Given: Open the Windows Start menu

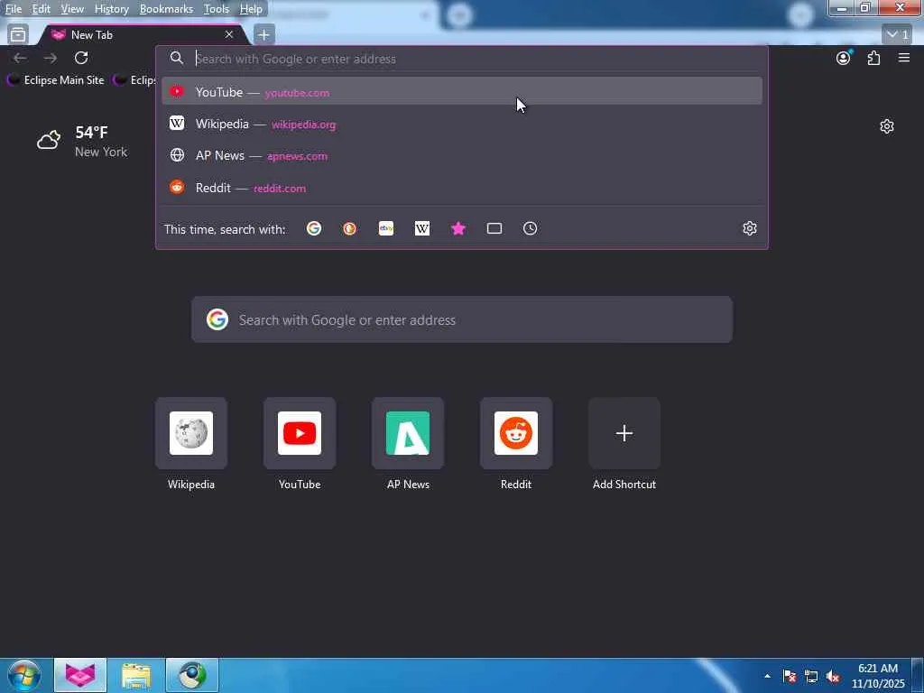Looking at the screenshot, I should [x=24, y=675].
